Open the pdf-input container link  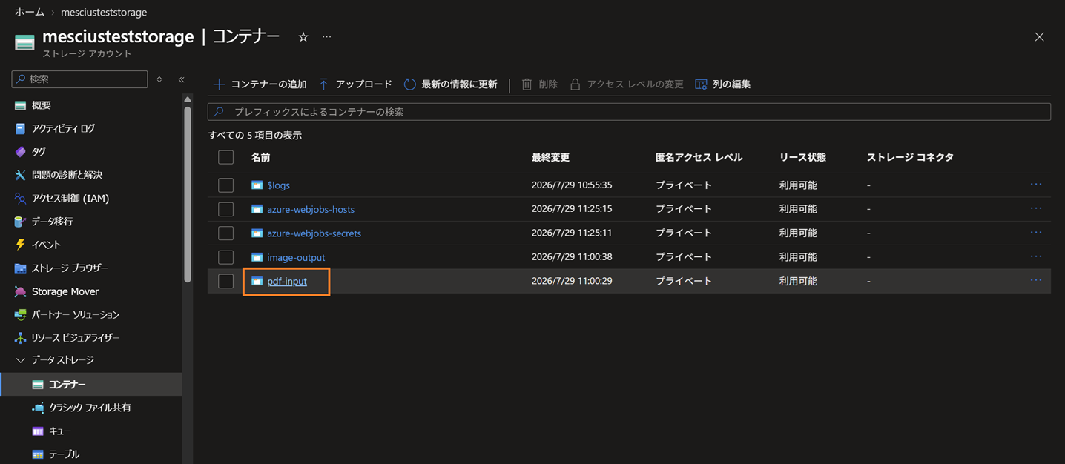pyautogui.click(x=287, y=282)
